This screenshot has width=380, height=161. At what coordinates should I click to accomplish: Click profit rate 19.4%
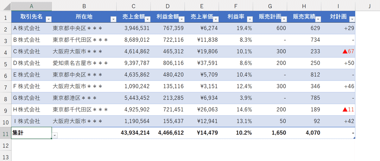coord(236,28)
